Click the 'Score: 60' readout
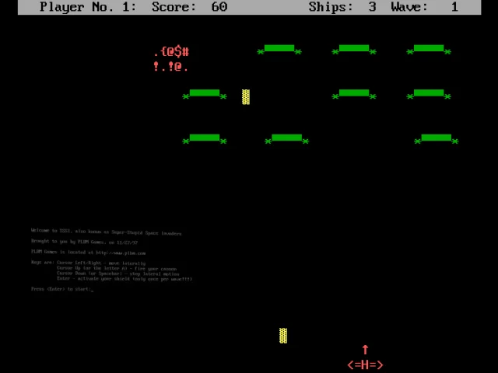498x373 pixels. pyautogui.click(x=190, y=7)
